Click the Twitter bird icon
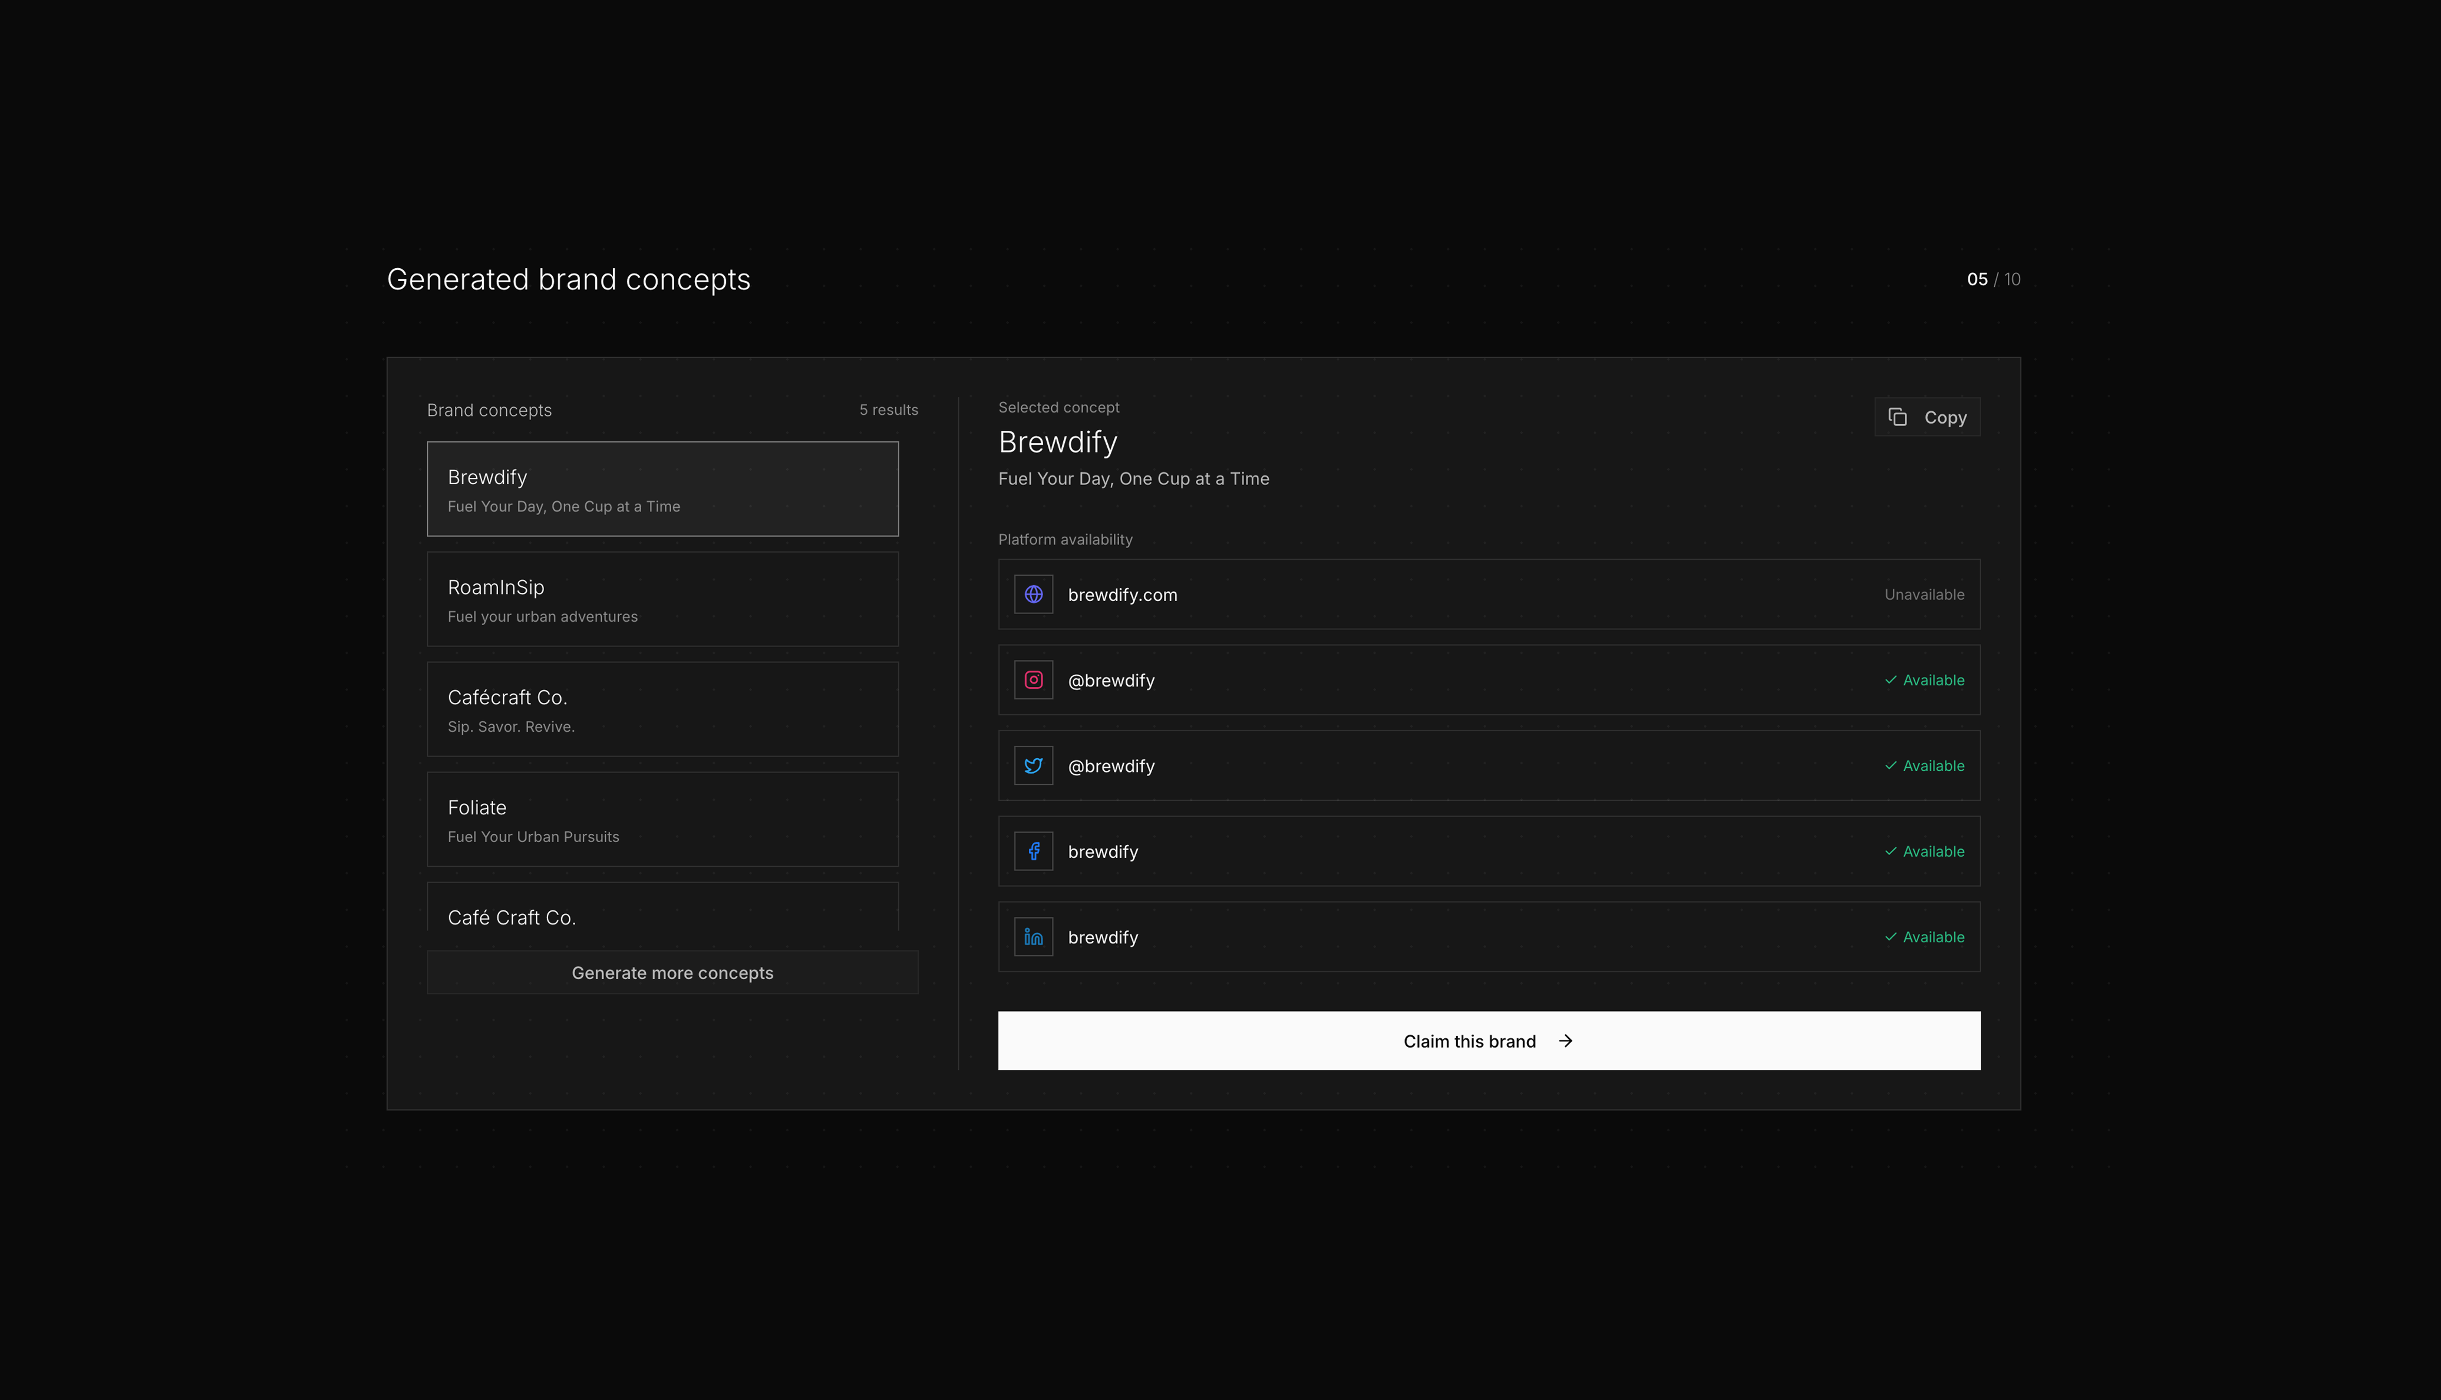 (1034, 765)
